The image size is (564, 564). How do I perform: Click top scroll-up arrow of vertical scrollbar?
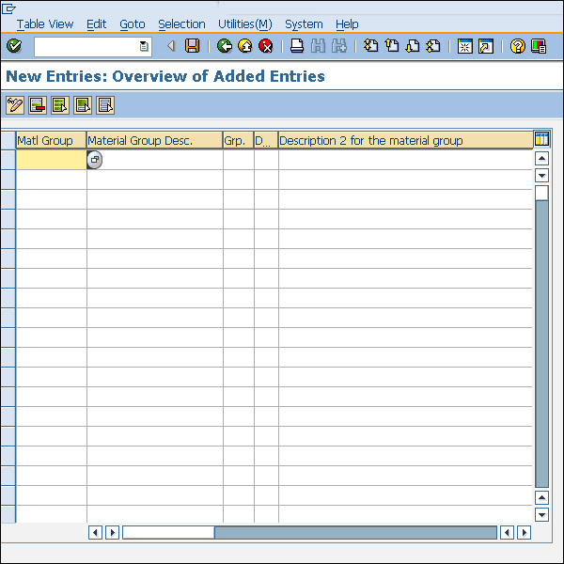click(x=541, y=158)
